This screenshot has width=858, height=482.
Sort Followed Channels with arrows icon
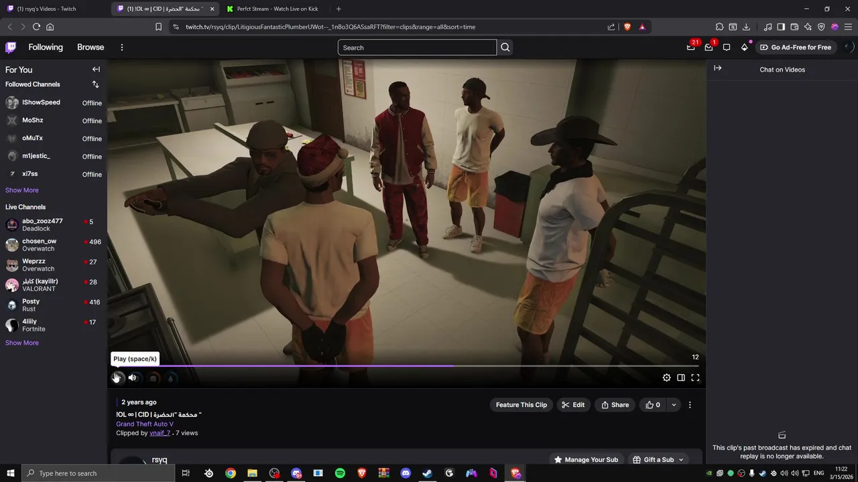coord(95,84)
